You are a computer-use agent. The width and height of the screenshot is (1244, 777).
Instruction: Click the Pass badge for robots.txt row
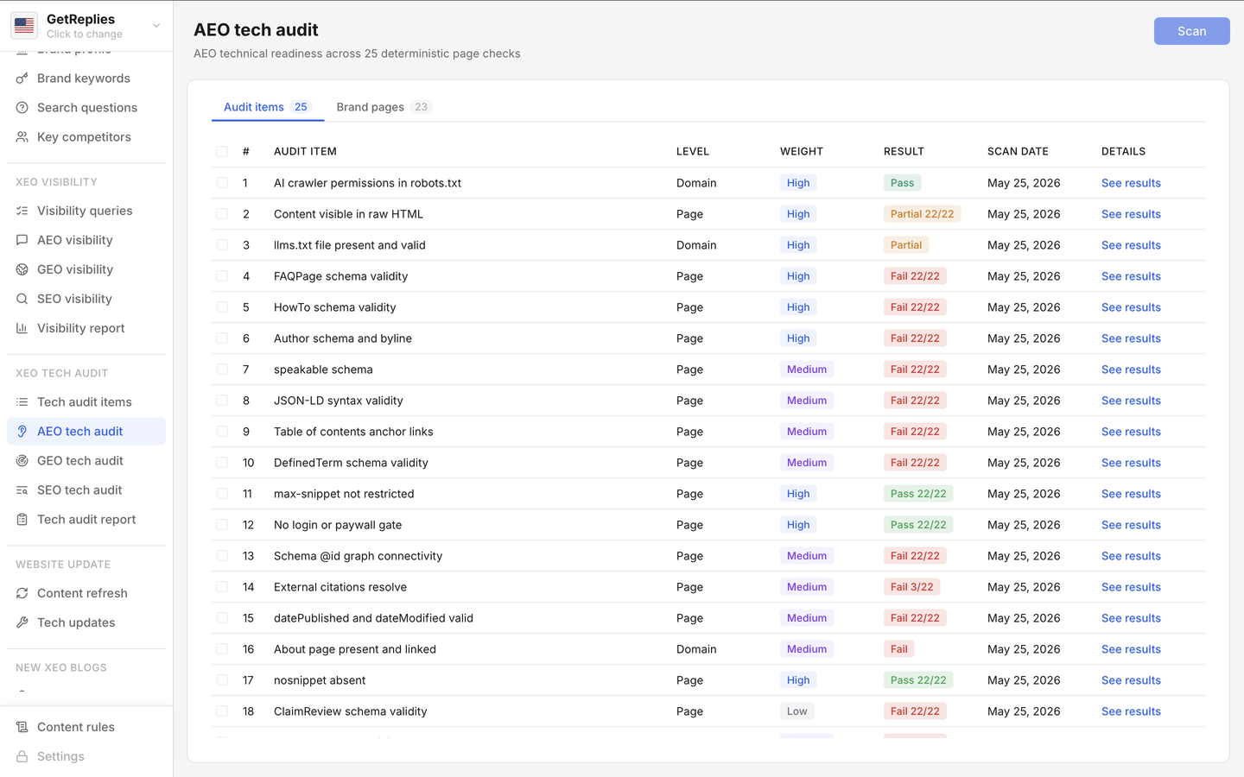(x=902, y=183)
